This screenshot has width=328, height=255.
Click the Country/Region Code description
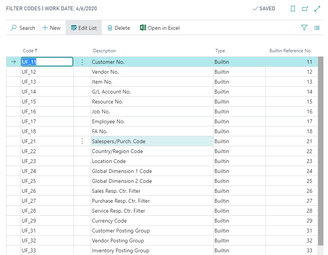click(152, 151)
